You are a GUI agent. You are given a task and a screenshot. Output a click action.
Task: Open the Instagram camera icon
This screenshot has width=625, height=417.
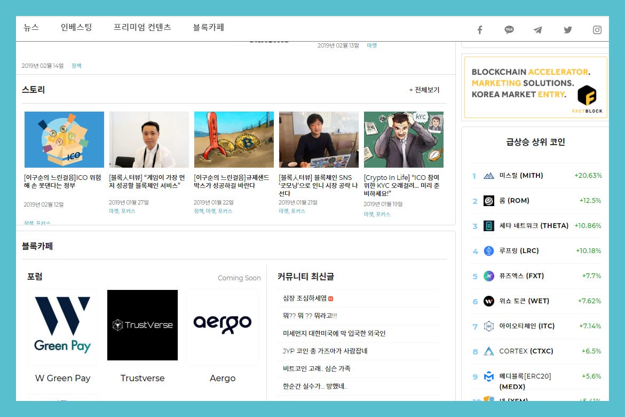coord(597,30)
